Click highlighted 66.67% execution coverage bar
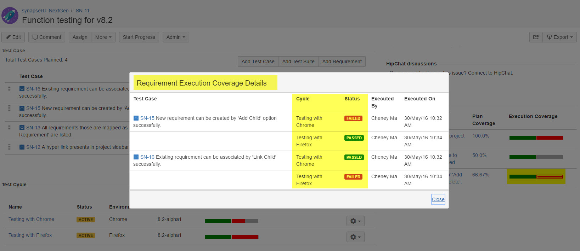580x251 pixels. click(x=536, y=176)
